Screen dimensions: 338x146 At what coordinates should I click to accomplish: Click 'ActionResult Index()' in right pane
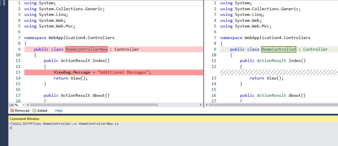click(x=281, y=61)
